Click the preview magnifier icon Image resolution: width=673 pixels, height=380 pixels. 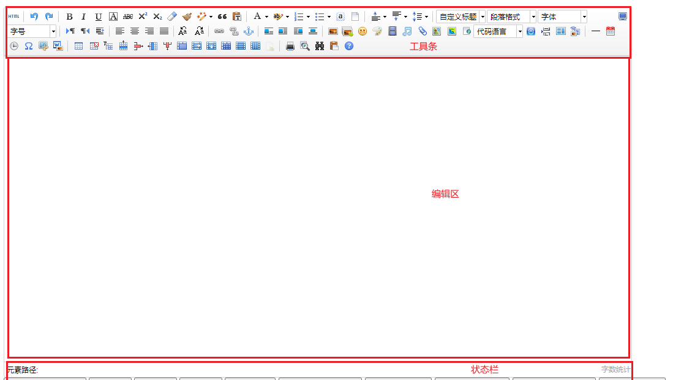[x=305, y=46]
